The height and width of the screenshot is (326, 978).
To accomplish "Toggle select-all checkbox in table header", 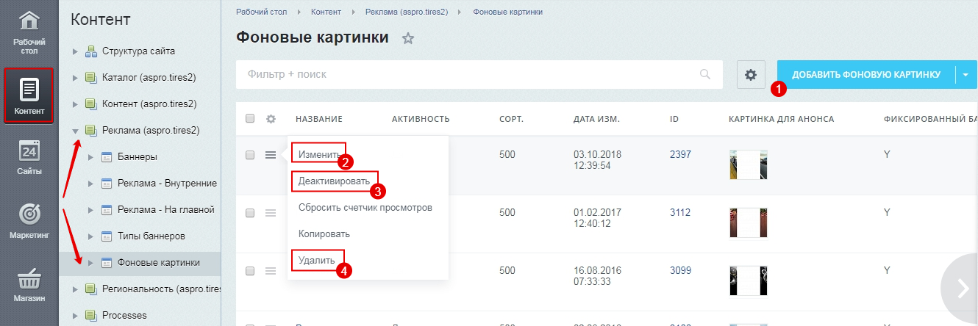I will tap(250, 119).
